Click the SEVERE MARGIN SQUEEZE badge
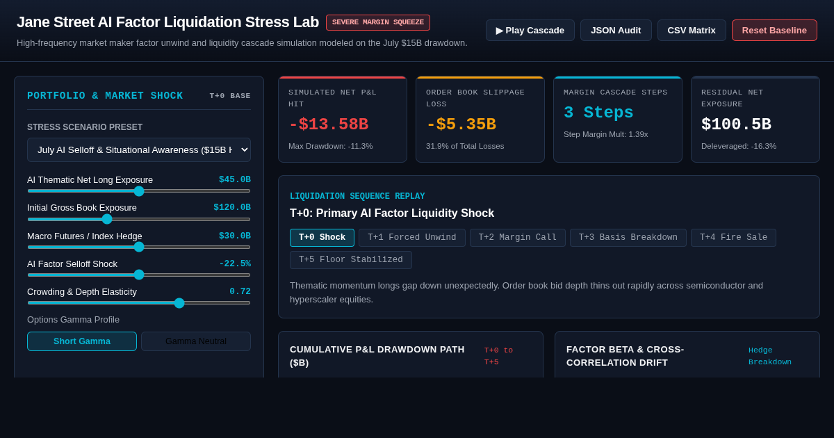 [x=378, y=22]
